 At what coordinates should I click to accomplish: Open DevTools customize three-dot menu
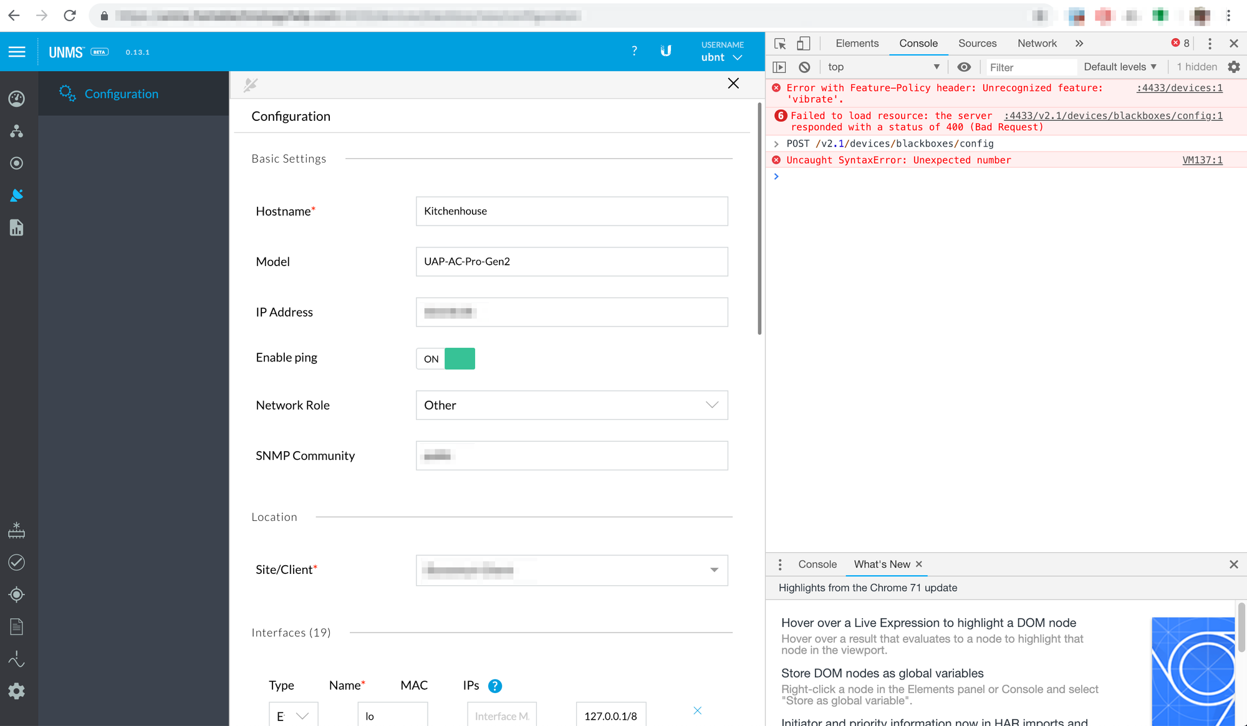click(1210, 44)
